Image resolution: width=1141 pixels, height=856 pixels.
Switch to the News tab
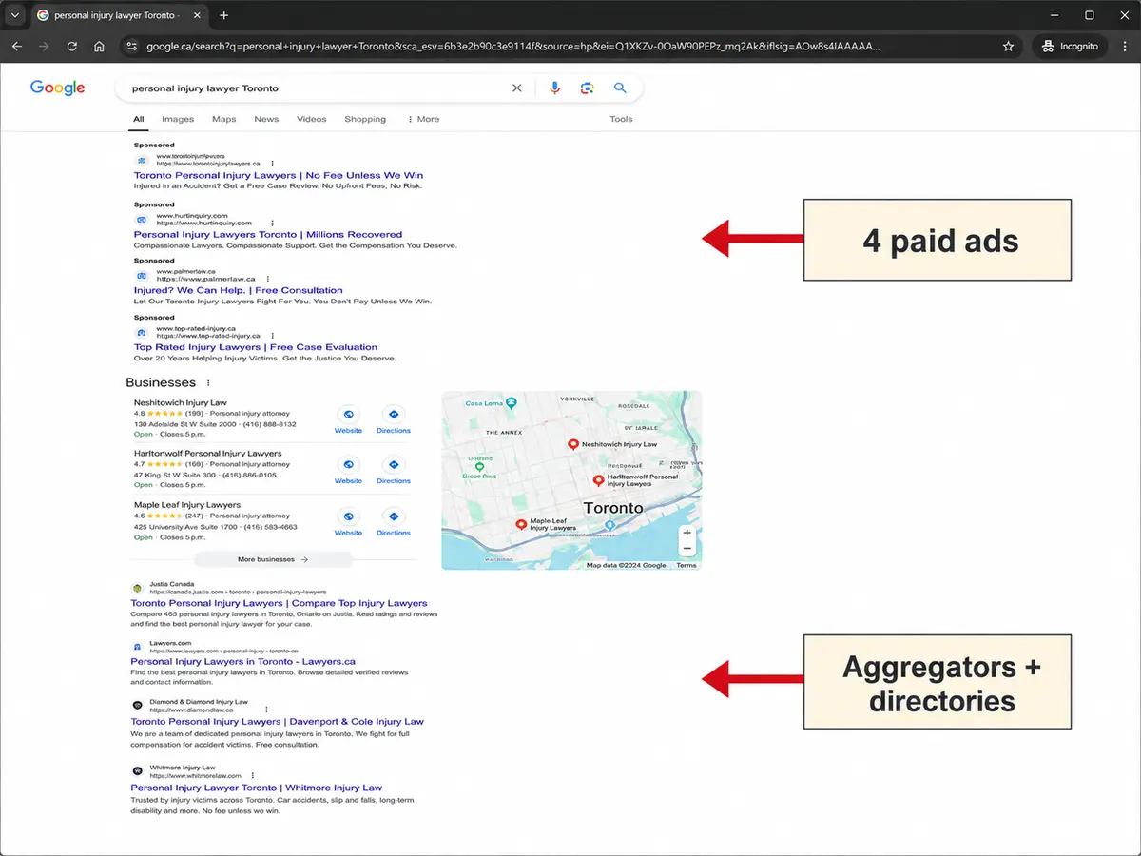[x=266, y=119]
